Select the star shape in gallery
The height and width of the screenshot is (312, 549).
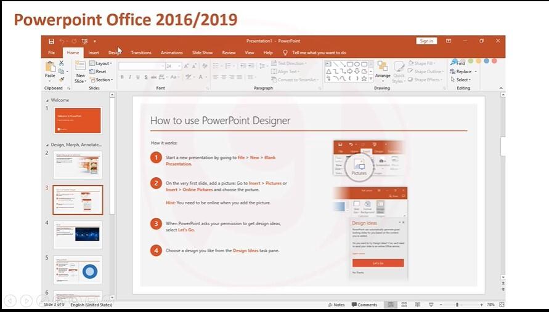coord(364,79)
